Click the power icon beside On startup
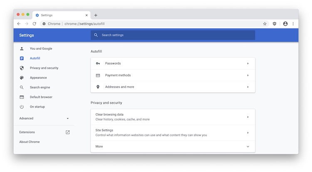The height and width of the screenshot is (172, 312). tap(22, 107)
